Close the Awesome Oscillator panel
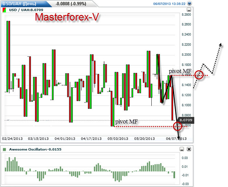The image size is (228, 187). coord(189,149)
